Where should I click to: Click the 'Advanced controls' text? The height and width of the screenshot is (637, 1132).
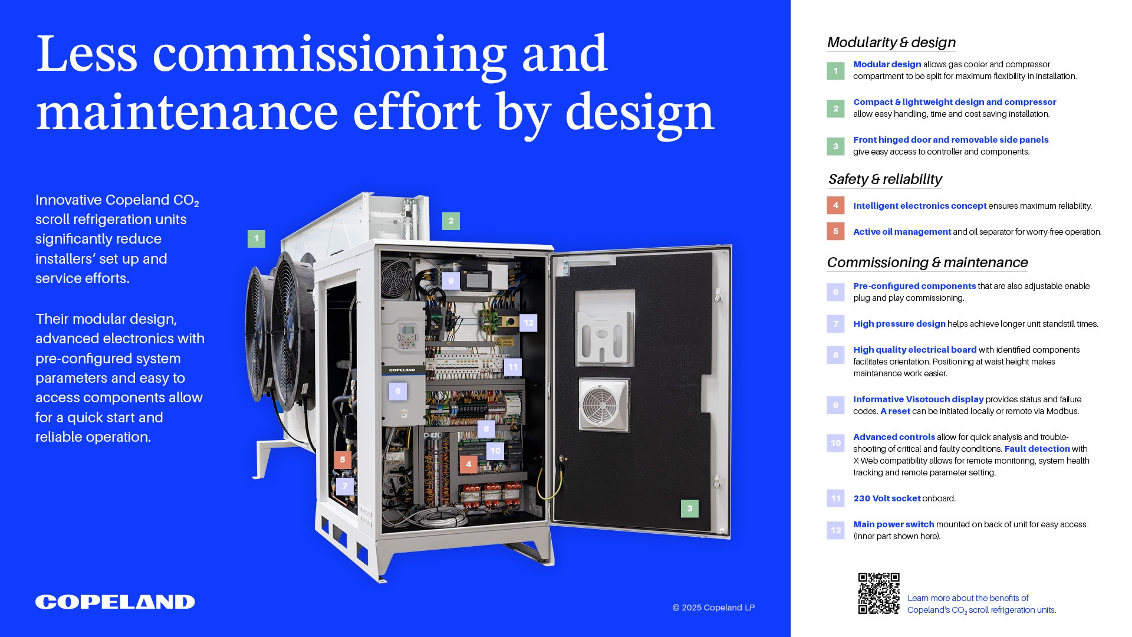pyautogui.click(x=894, y=437)
